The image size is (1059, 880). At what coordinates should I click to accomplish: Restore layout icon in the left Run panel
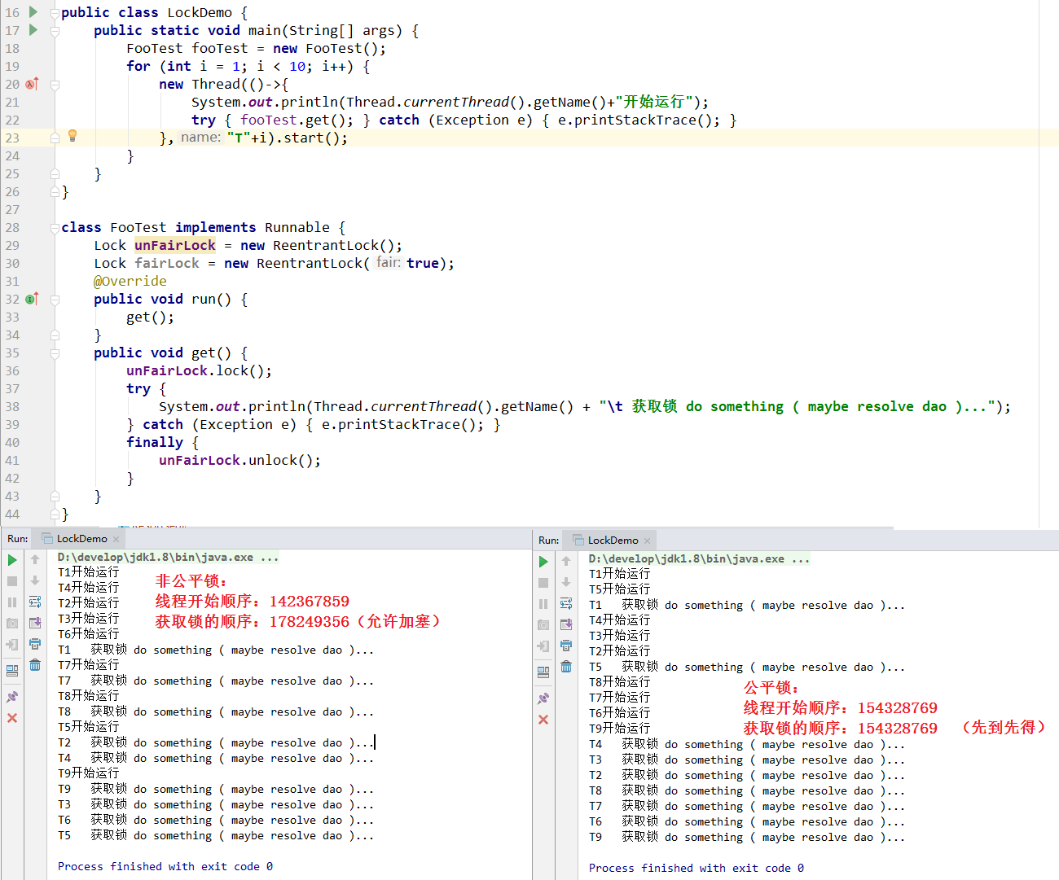[x=12, y=672]
